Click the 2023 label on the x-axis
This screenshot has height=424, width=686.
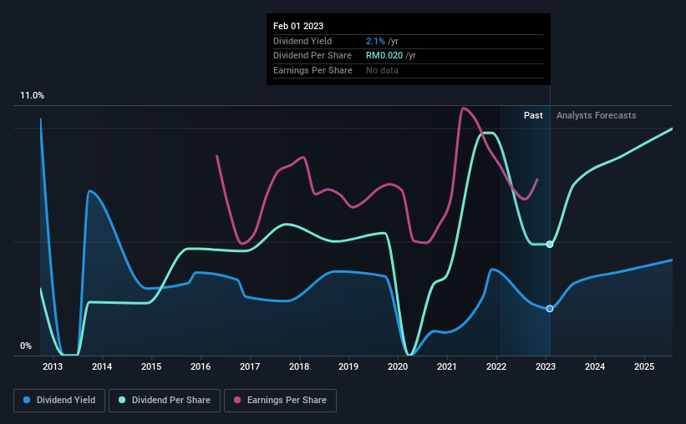click(x=546, y=366)
